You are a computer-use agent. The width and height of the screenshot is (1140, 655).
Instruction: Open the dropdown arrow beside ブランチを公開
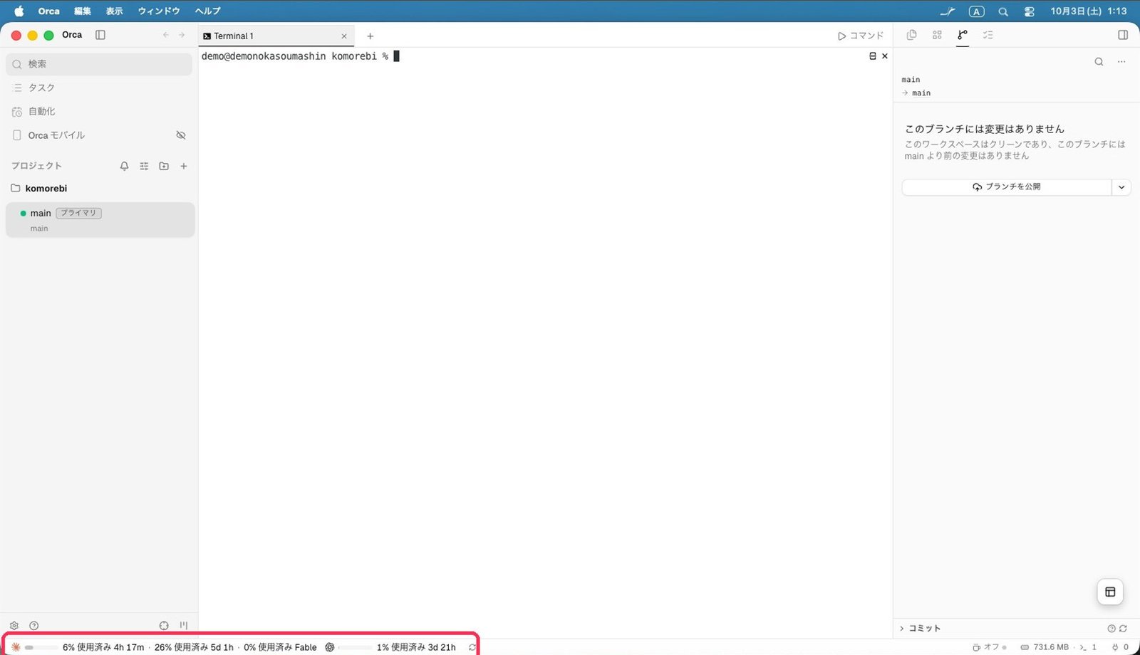(1121, 187)
